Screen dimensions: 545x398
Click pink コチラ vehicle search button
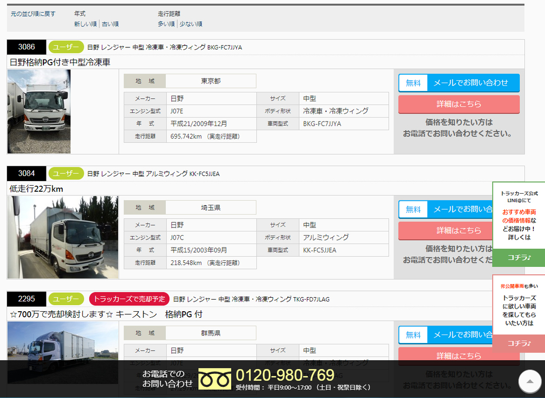(x=519, y=344)
